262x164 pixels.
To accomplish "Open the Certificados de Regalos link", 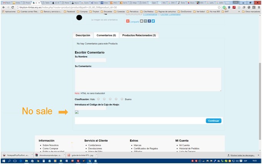I will [146, 148].
